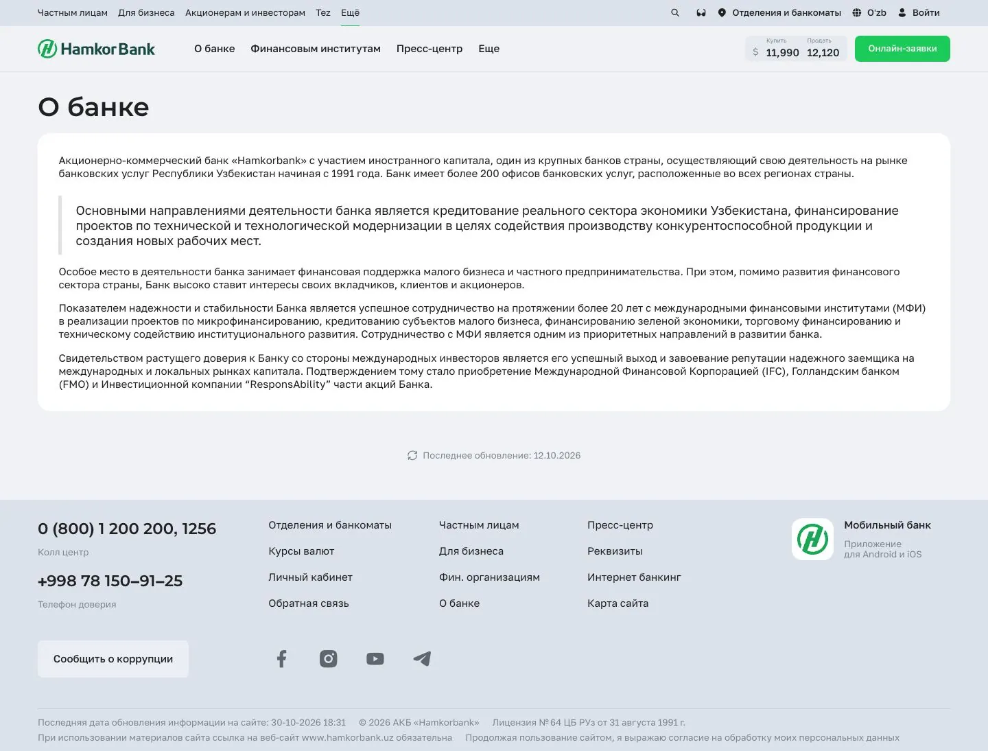Image resolution: width=988 pixels, height=751 pixels.
Task: Click the refresh icon beside Последнее обновление
Action: point(412,455)
